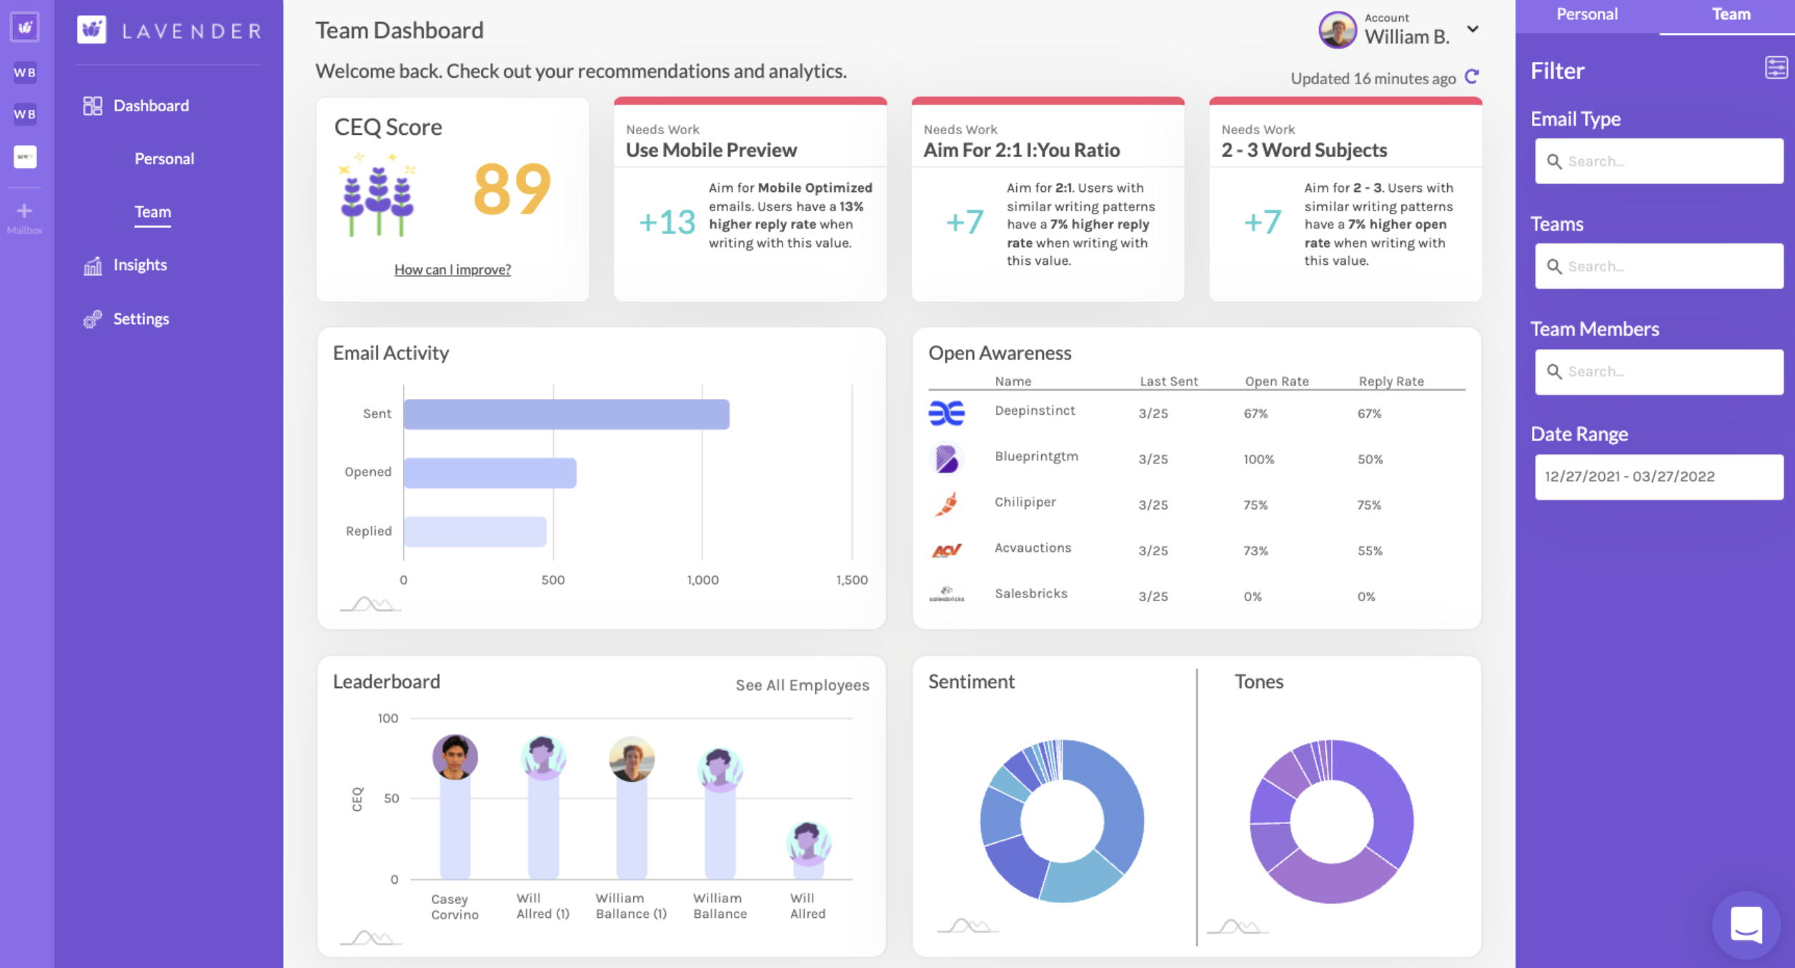Select the first WB mailbox icon
The width and height of the screenshot is (1795, 968).
pyautogui.click(x=25, y=72)
